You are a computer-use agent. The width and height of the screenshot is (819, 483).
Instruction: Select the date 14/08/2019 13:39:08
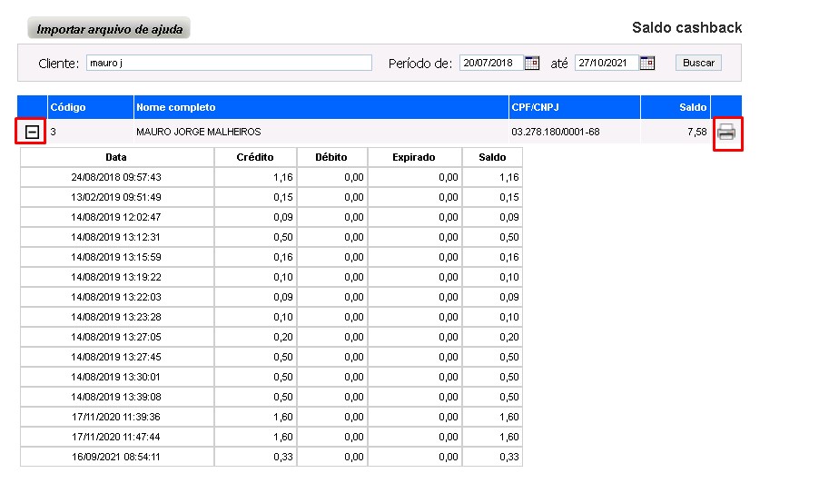116,397
